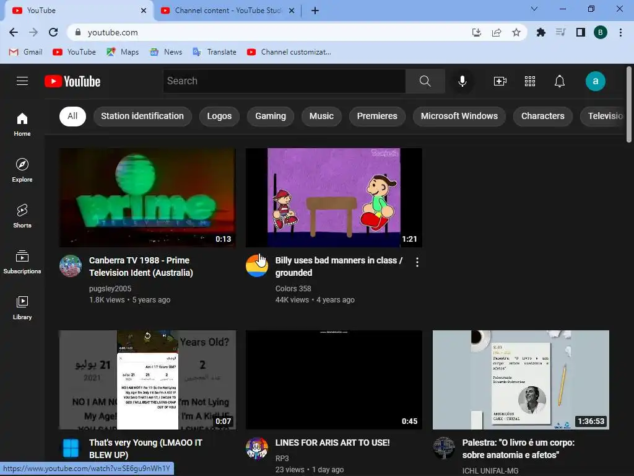Share this page from the address bar
Viewport: 634px width, 476px height.
[497, 32]
